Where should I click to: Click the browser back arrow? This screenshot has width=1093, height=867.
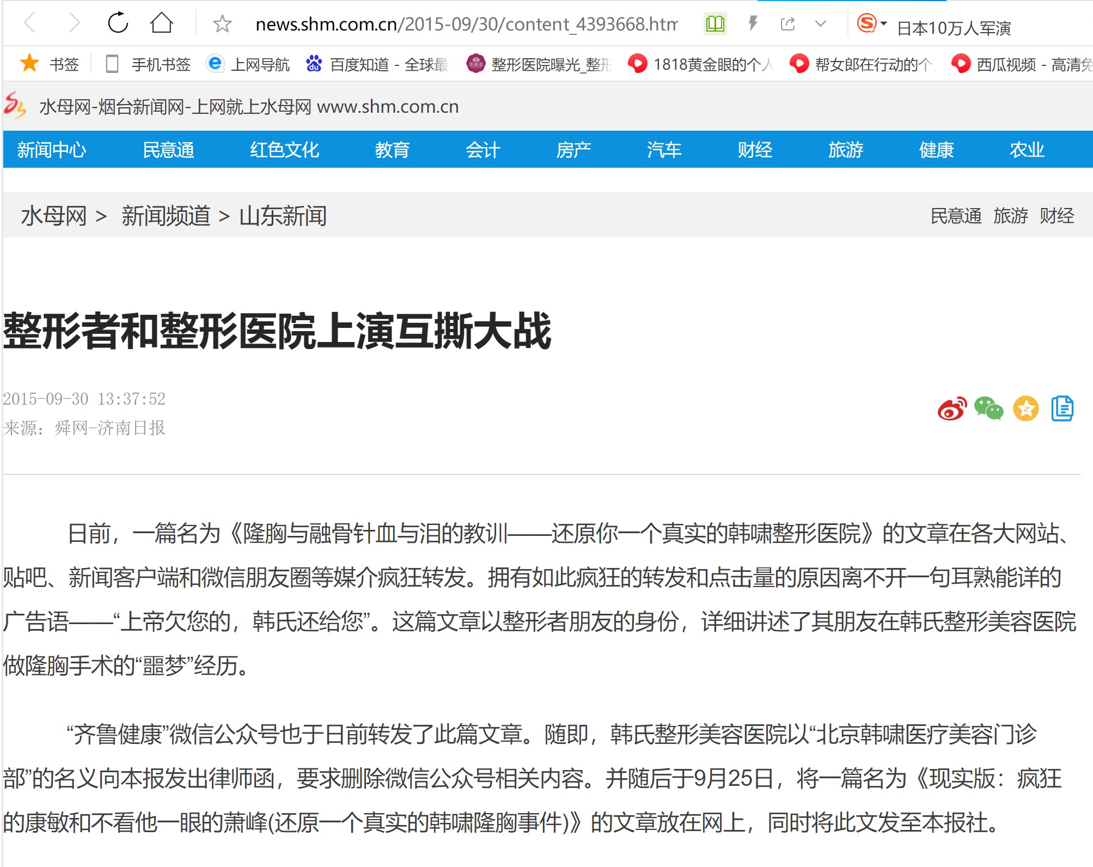30,23
